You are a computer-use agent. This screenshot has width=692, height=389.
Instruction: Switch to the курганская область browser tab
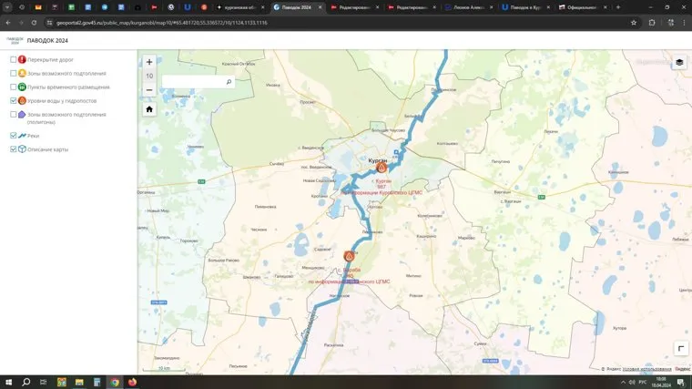241,6
